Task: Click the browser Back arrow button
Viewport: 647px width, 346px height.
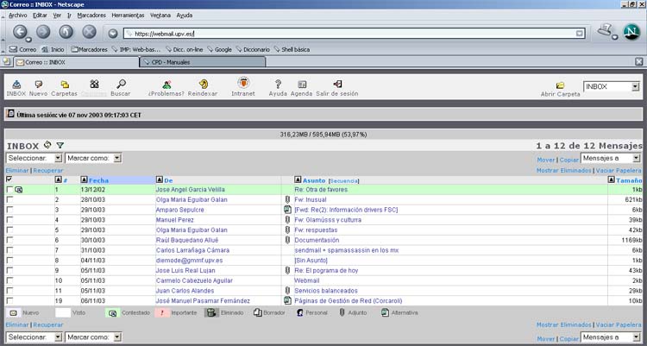Action: (20, 31)
